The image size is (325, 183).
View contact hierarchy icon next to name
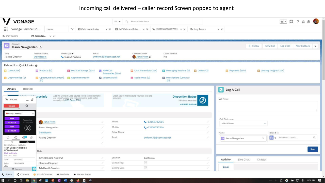click(x=41, y=47)
